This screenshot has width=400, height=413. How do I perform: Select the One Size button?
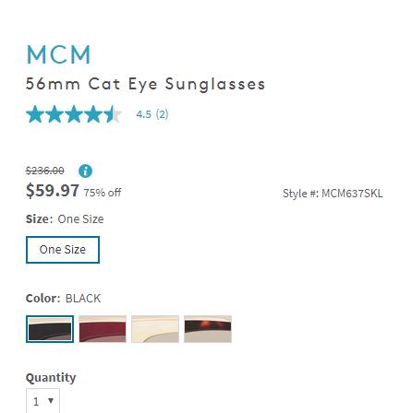tap(63, 250)
